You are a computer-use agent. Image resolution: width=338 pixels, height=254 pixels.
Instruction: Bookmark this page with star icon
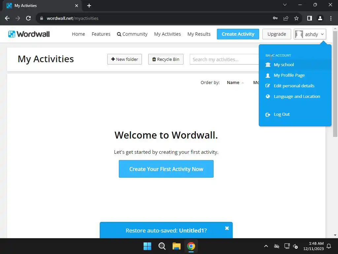[296, 19]
